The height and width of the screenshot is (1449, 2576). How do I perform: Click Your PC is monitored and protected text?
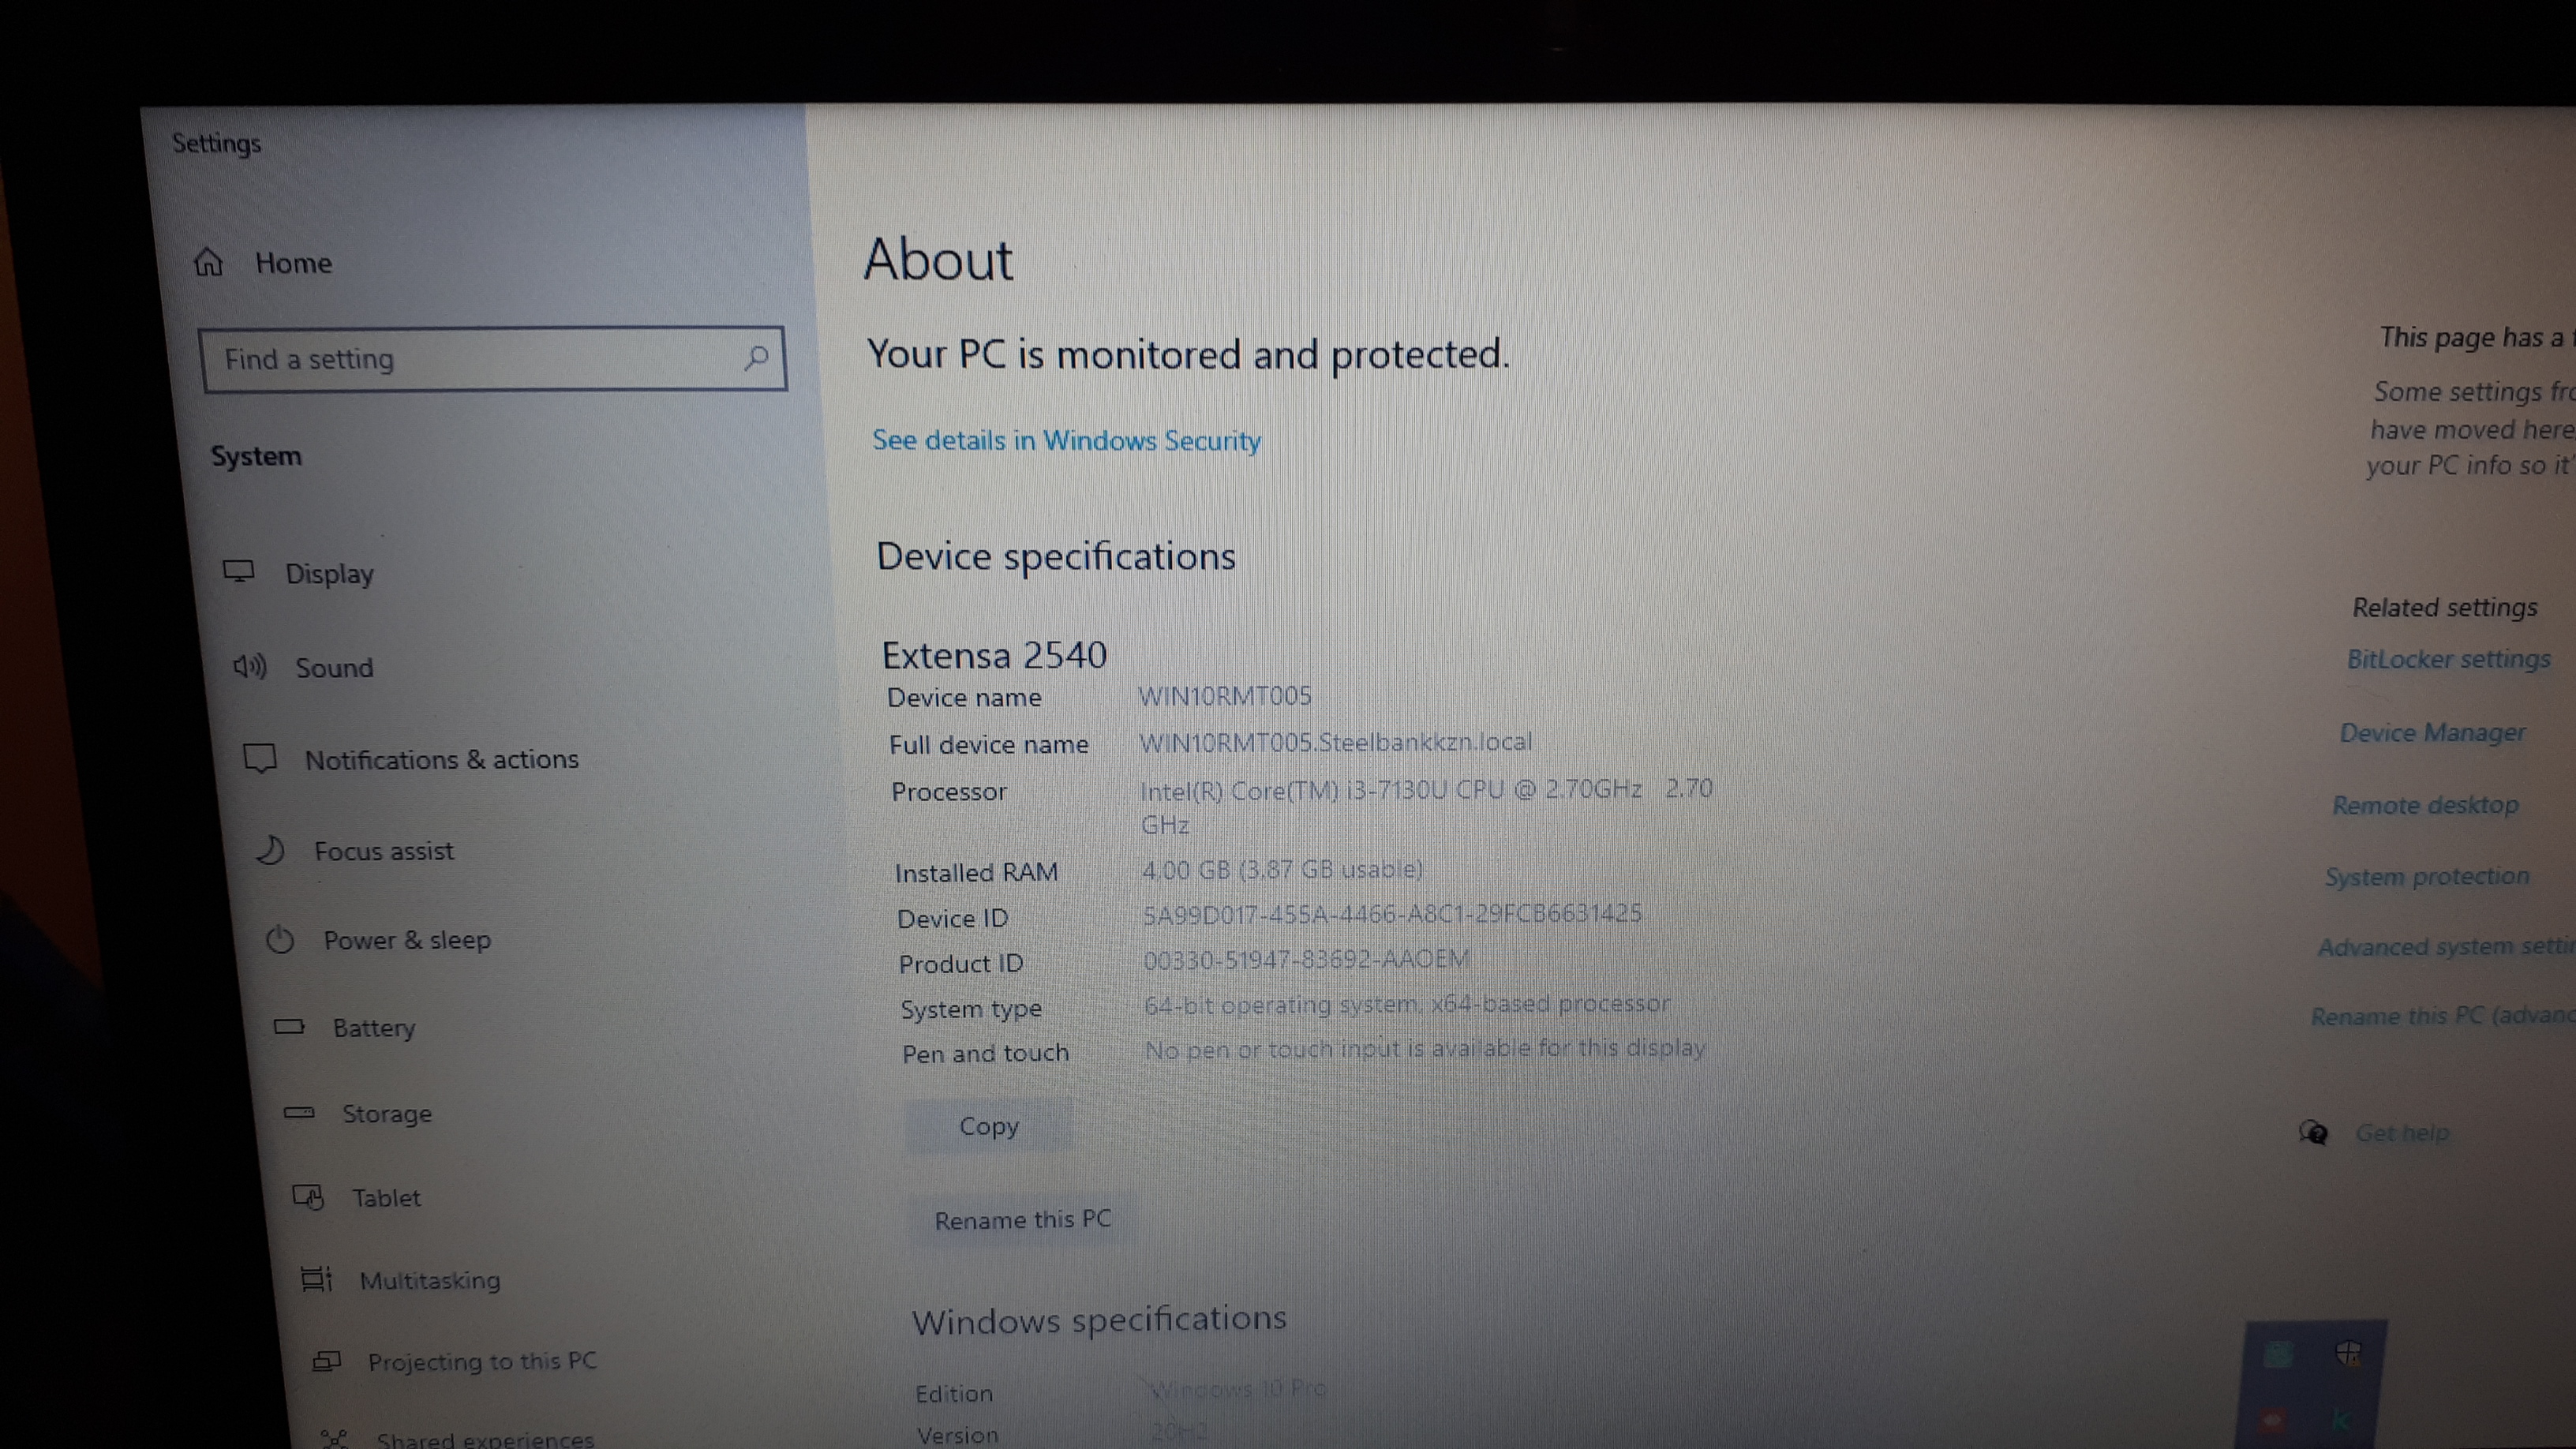click(x=1188, y=354)
